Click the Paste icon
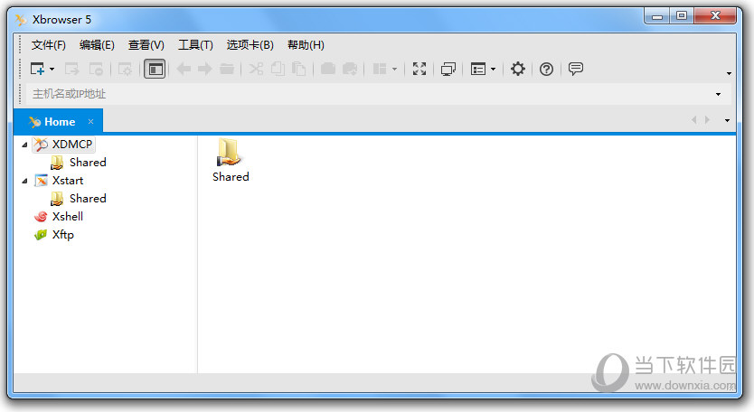 [x=299, y=69]
